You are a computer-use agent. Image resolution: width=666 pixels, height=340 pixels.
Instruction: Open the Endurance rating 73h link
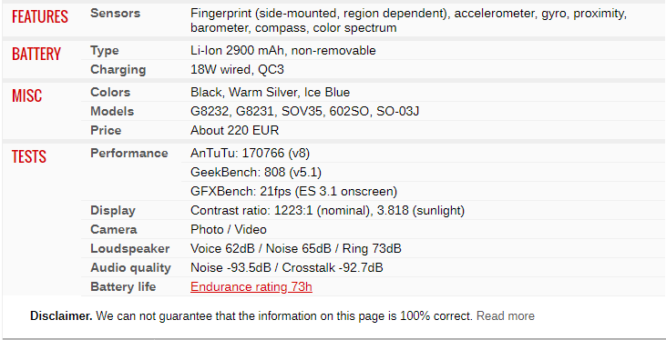click(251, 287)
